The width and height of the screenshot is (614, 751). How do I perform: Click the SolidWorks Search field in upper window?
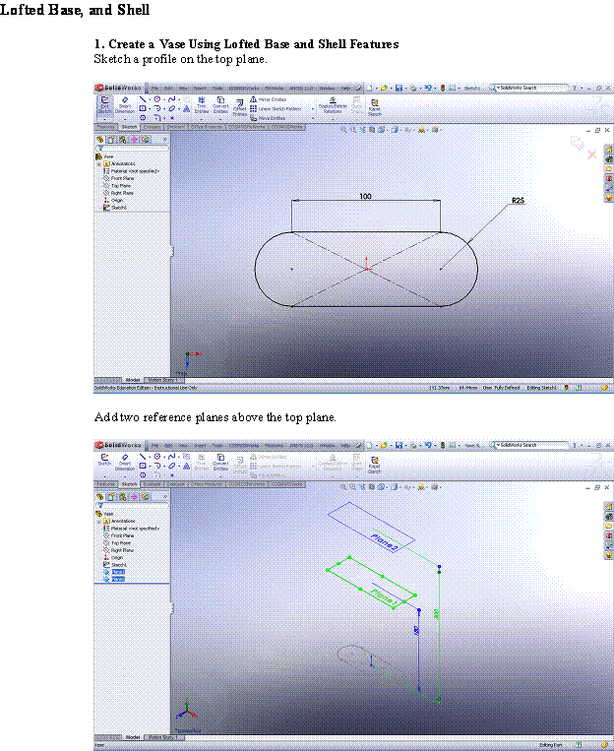[529, 89]
